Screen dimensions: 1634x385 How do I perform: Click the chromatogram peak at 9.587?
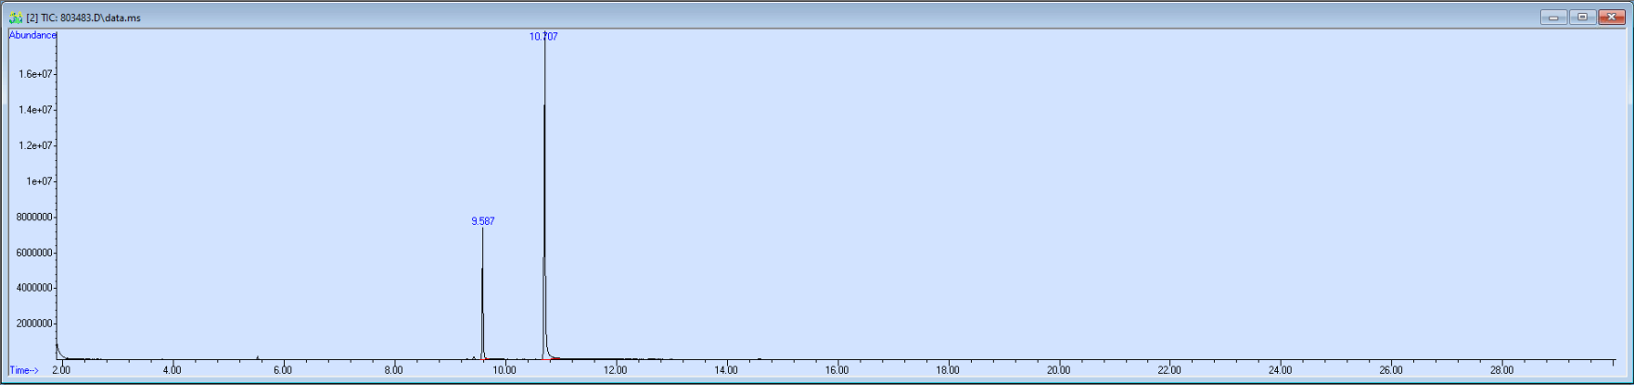(x=482, y=293)
